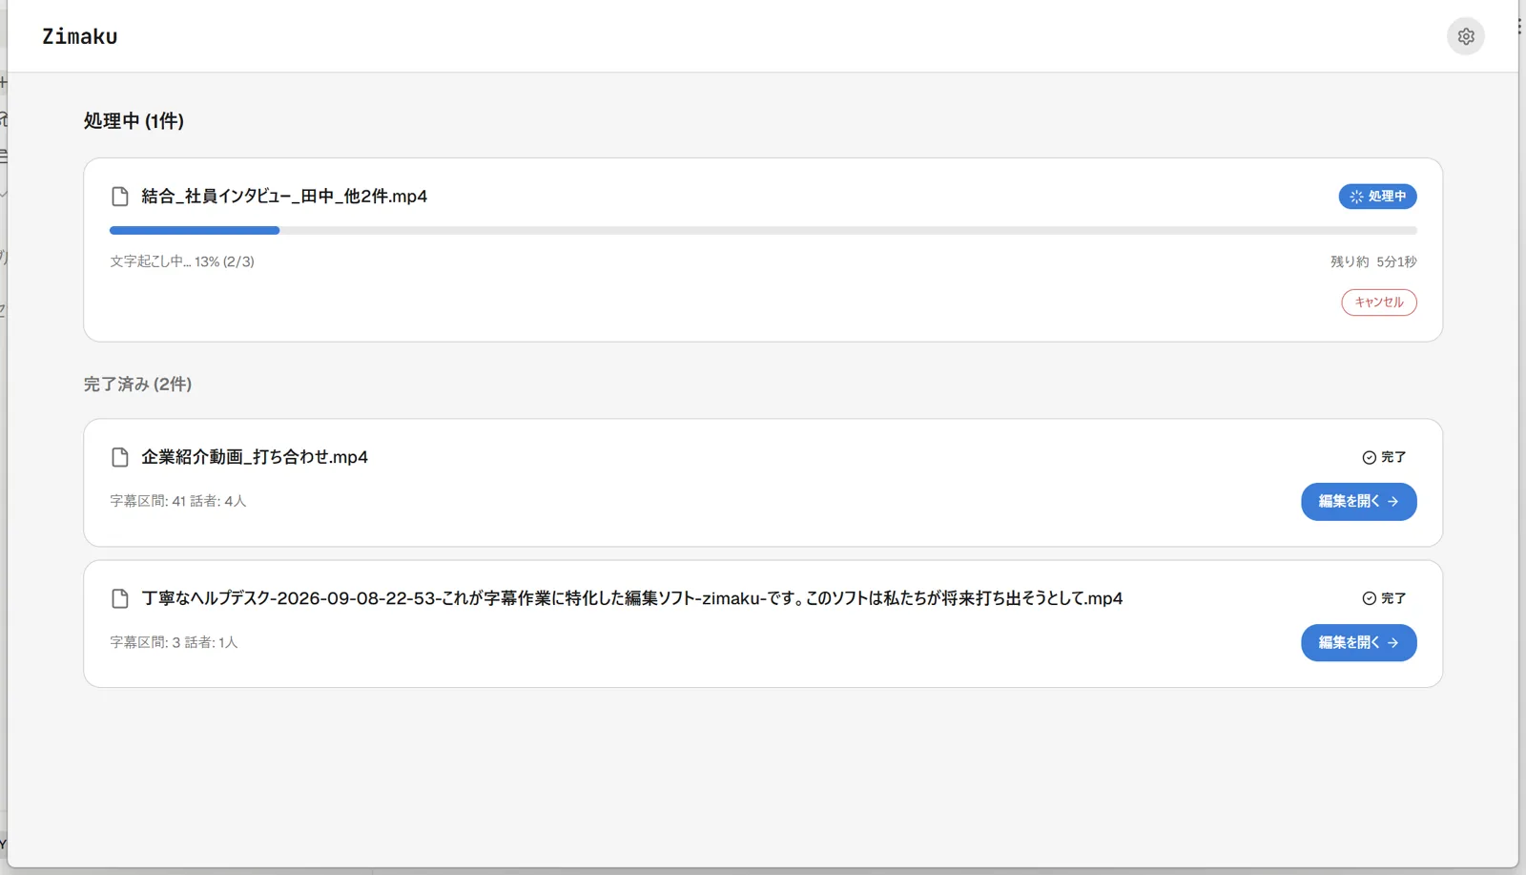Screen dimensions: 1526x875
Task: Click 完了 status on 丁寧なヘルプデスク file
Action: [1384, 598]
